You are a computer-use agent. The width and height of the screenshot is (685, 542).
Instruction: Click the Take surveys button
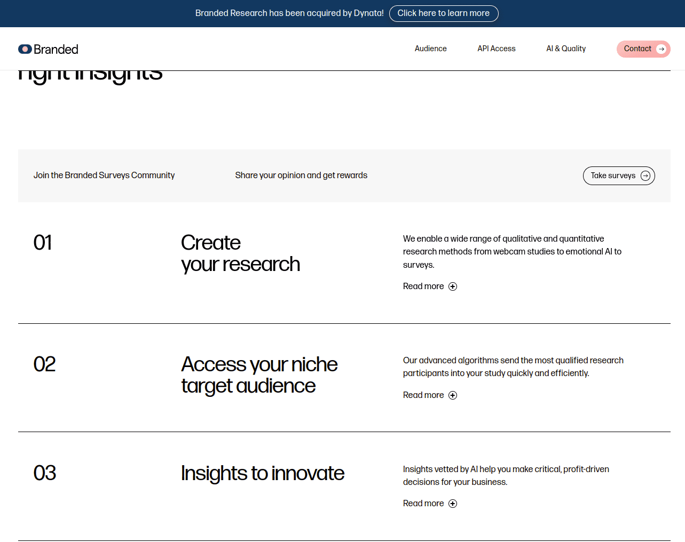pyautogui.click(x=619, y=176)
